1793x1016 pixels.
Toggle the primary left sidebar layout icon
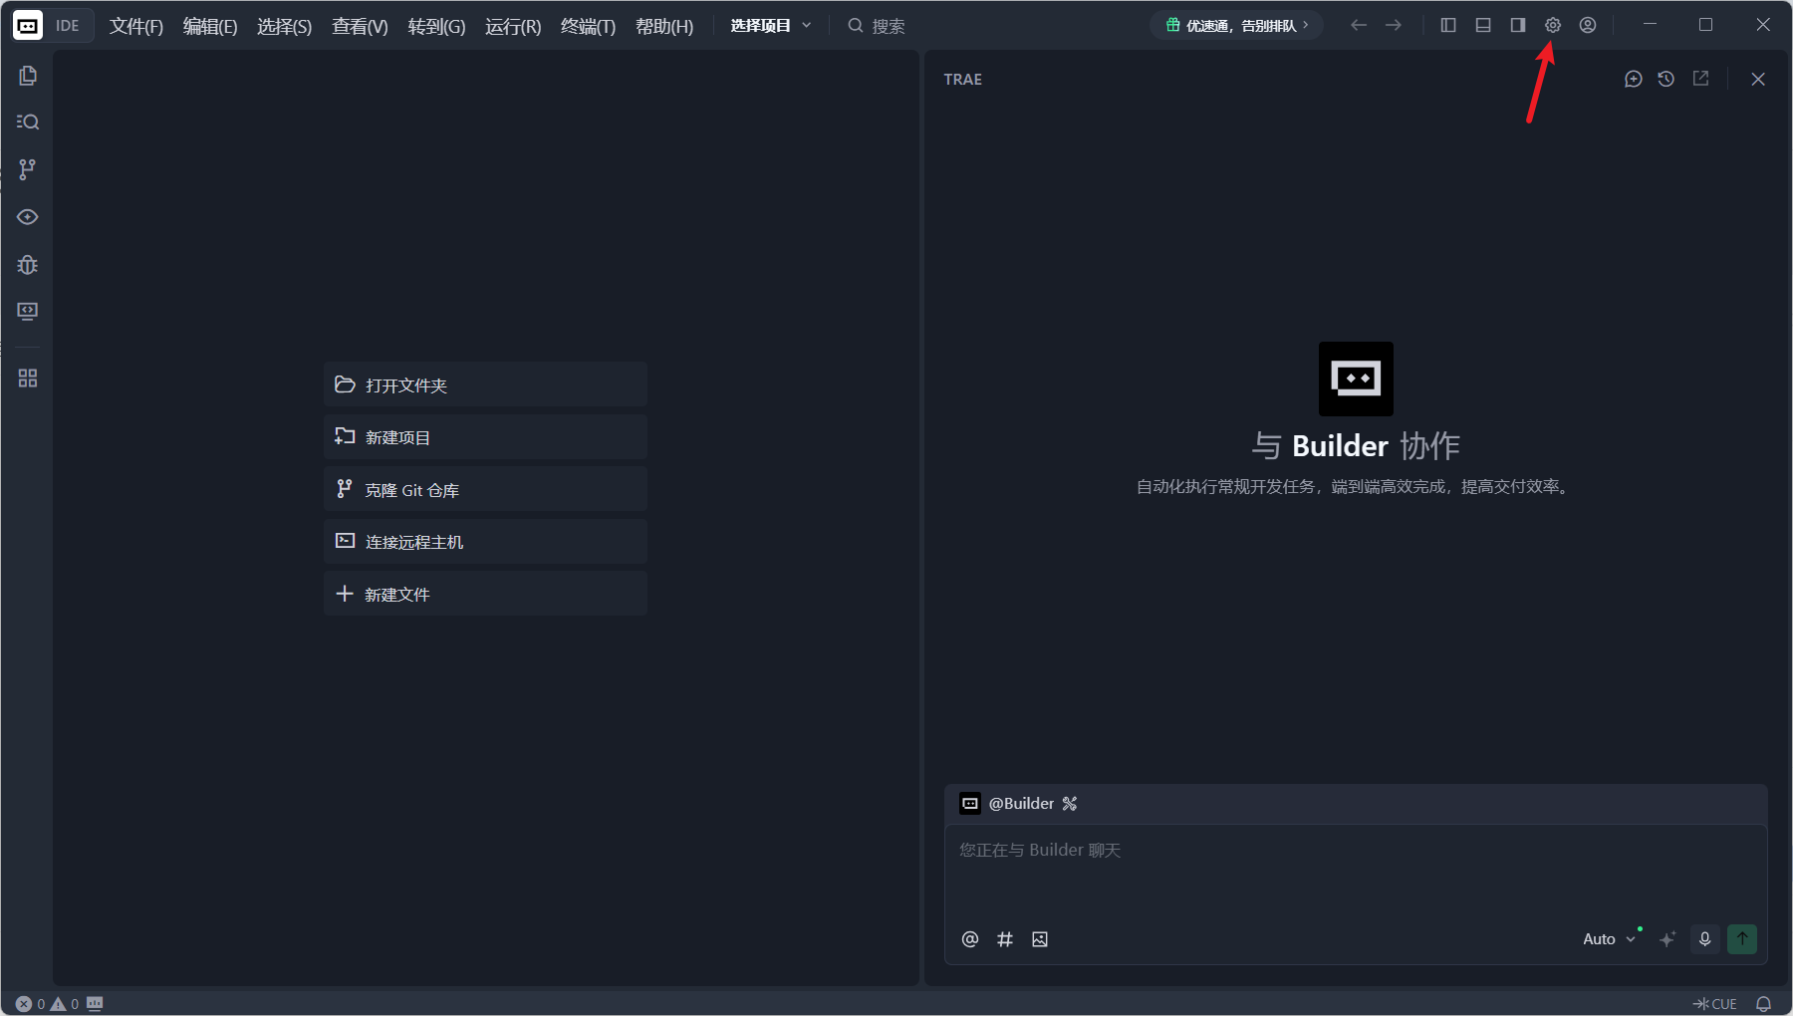[x=1448, y=25]
